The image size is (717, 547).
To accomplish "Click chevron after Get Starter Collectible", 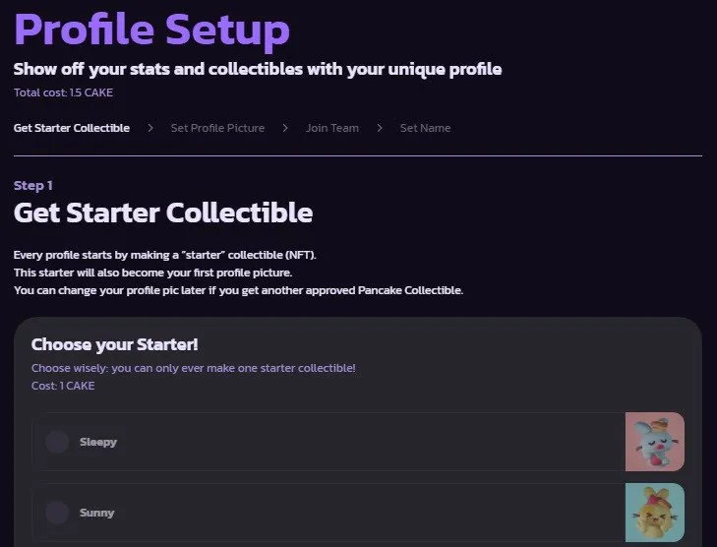I will pos(150,128).
